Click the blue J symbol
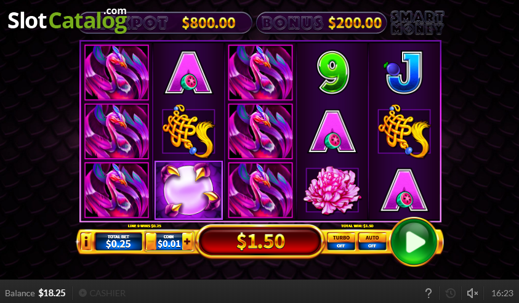Screen dimensions: 519x303 pyautogui.click(x=404, y=72)
